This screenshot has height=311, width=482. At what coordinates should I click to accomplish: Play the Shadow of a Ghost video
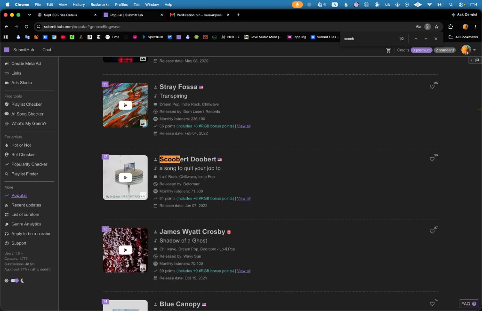click(x=125, y=250)
